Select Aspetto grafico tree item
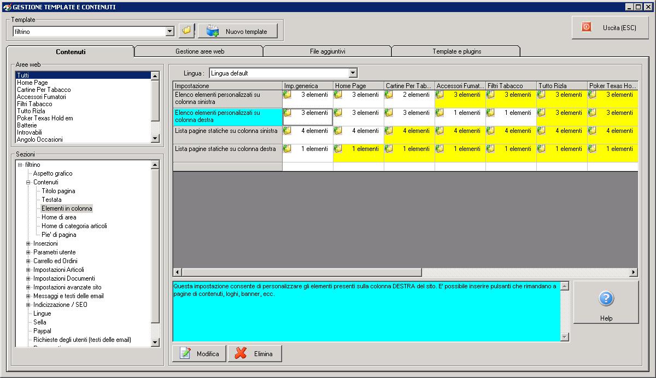The width and height of the screenshot is (656, 378). coord(52,173)
